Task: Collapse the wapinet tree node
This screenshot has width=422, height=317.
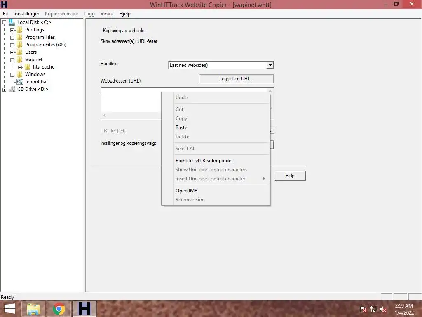Action: click(12, 60)
